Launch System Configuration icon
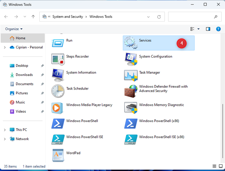This screenshot has height=171, width=225. [x=131, y=59]
